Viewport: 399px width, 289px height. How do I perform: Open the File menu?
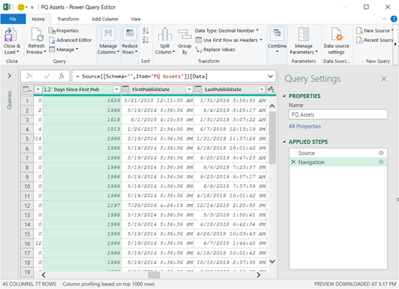click(x=13, y=19)
